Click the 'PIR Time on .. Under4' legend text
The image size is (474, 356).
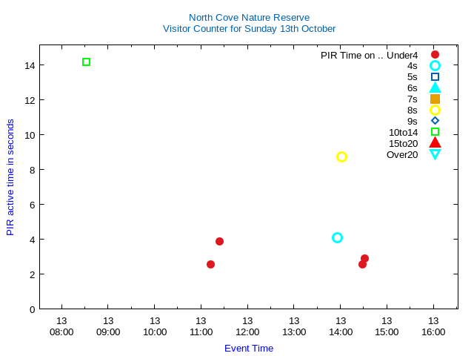pyautogui.click(x=369, y=55)
